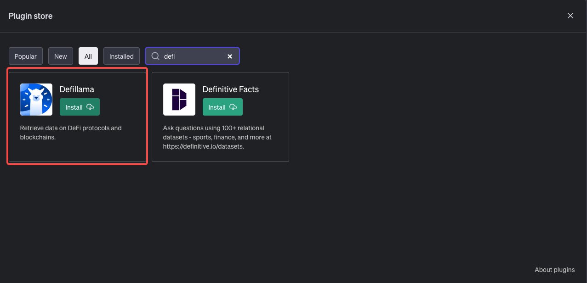Viewport: 587px width, 283px height.
Task: Click the Definitive Facts datasets description
Action: point(217,137)
